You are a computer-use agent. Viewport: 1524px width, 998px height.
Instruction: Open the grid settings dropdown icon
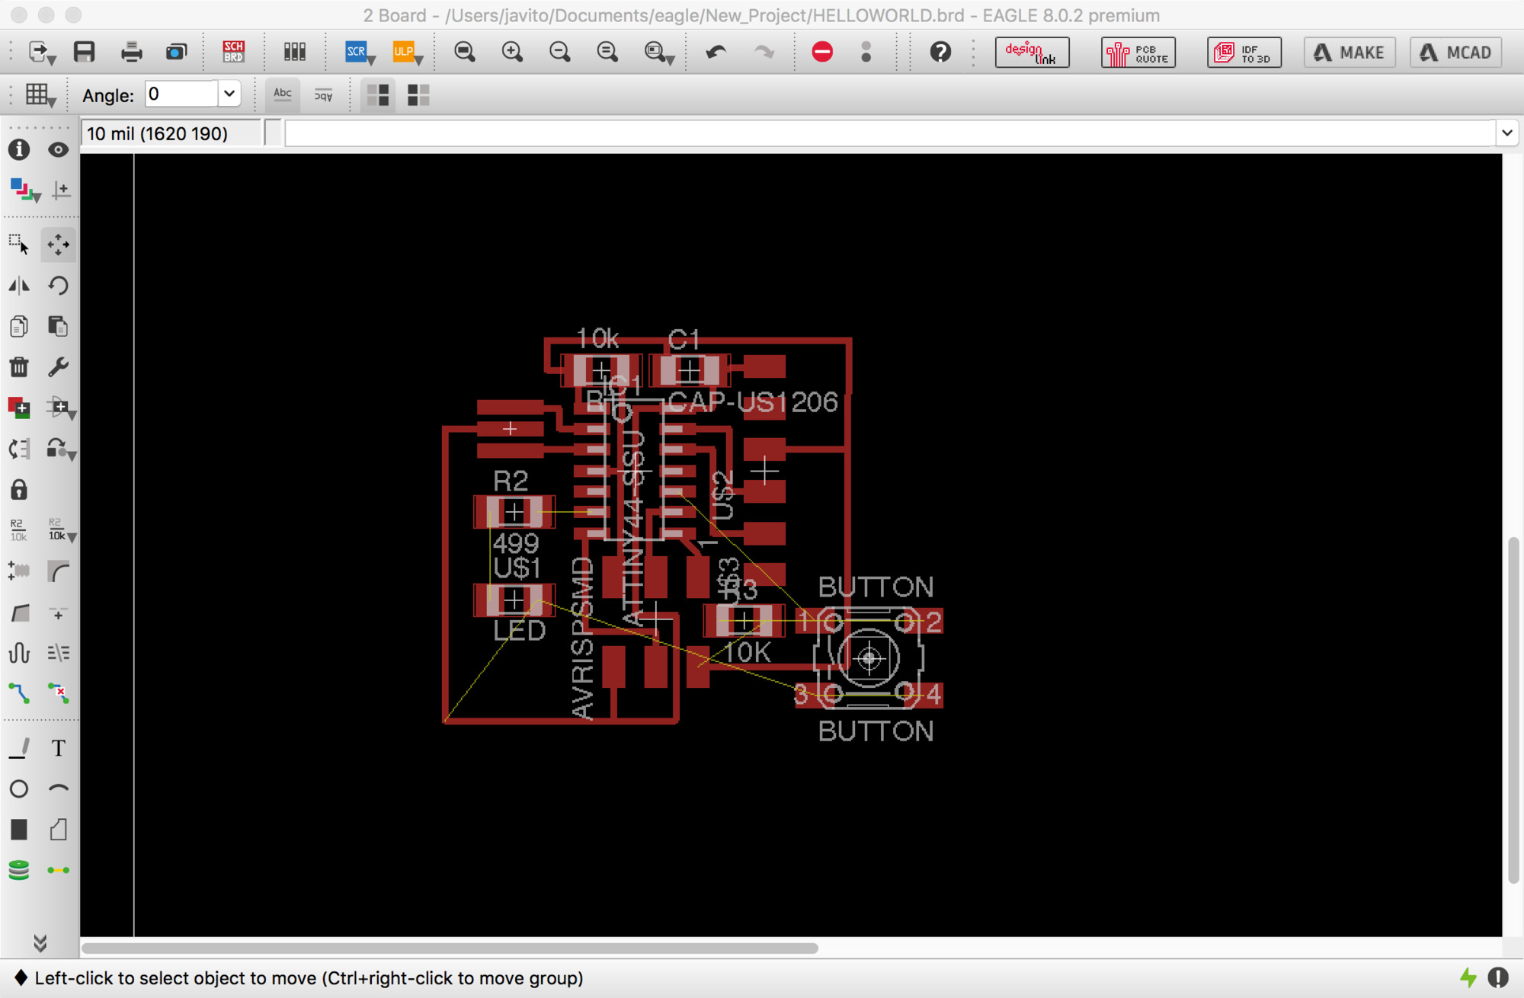40,96
